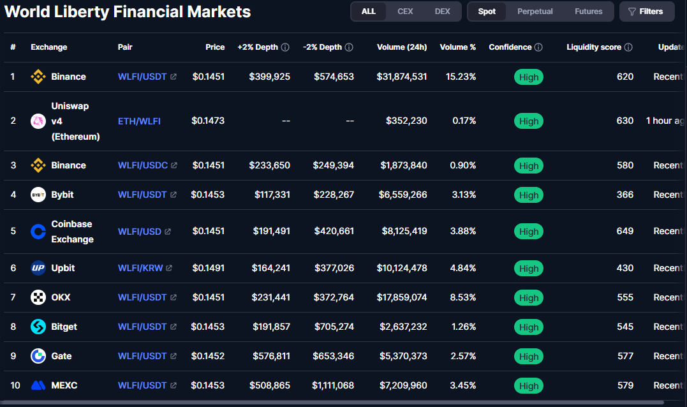Click the 1.26% Bitget volume share
The width and height of the screenshot is (687, 407).
[464, 327]
